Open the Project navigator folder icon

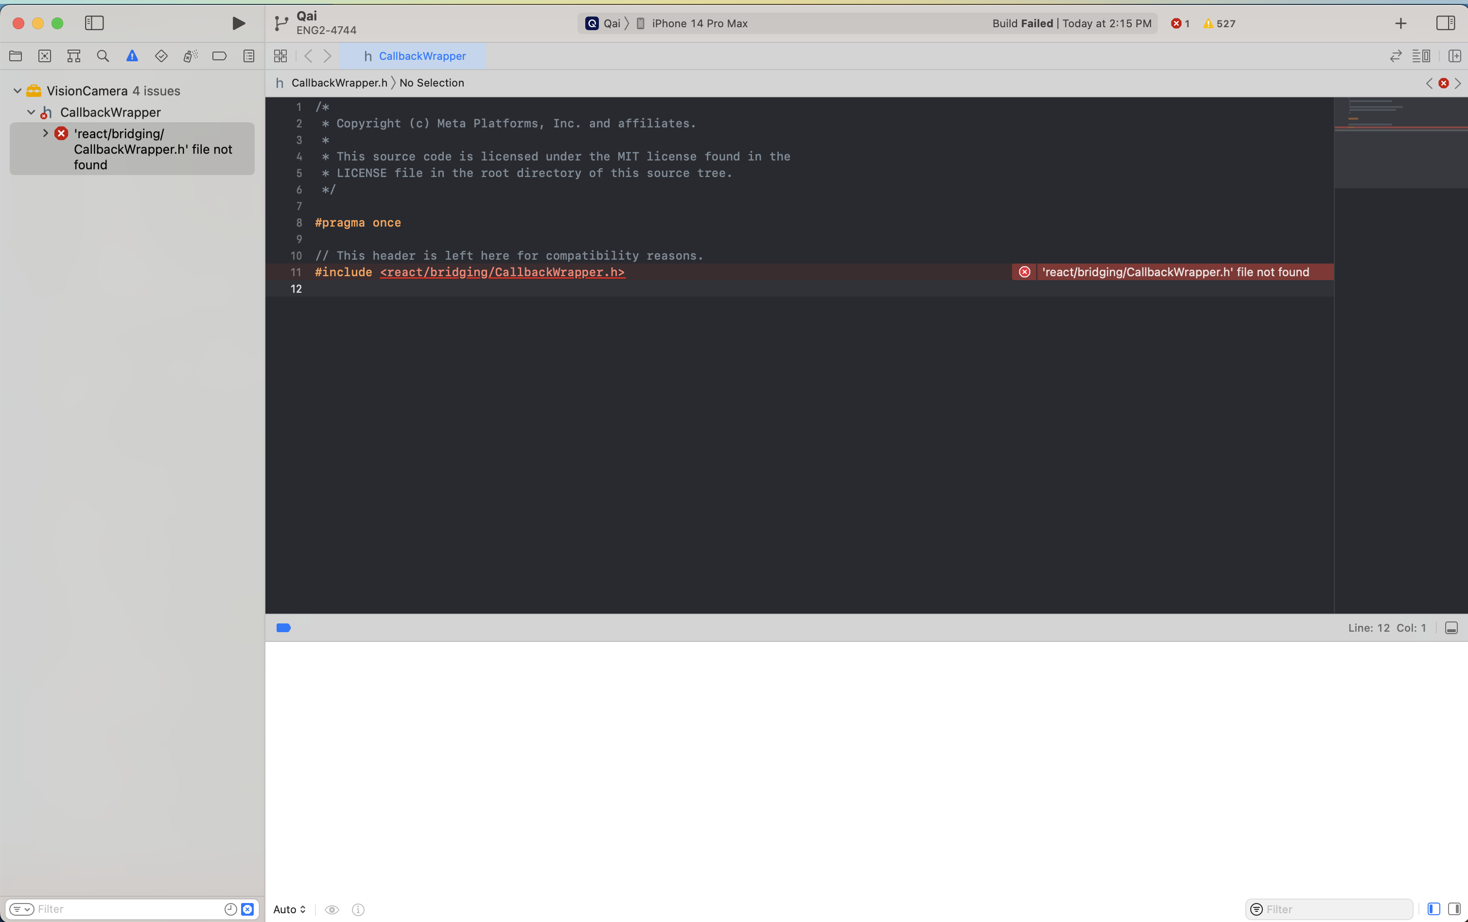pos(16,56)
